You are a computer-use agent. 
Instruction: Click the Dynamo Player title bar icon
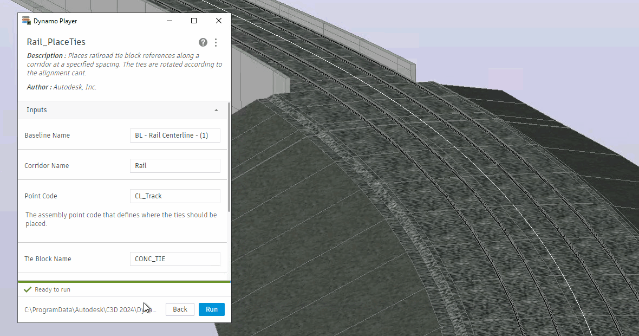26,21
